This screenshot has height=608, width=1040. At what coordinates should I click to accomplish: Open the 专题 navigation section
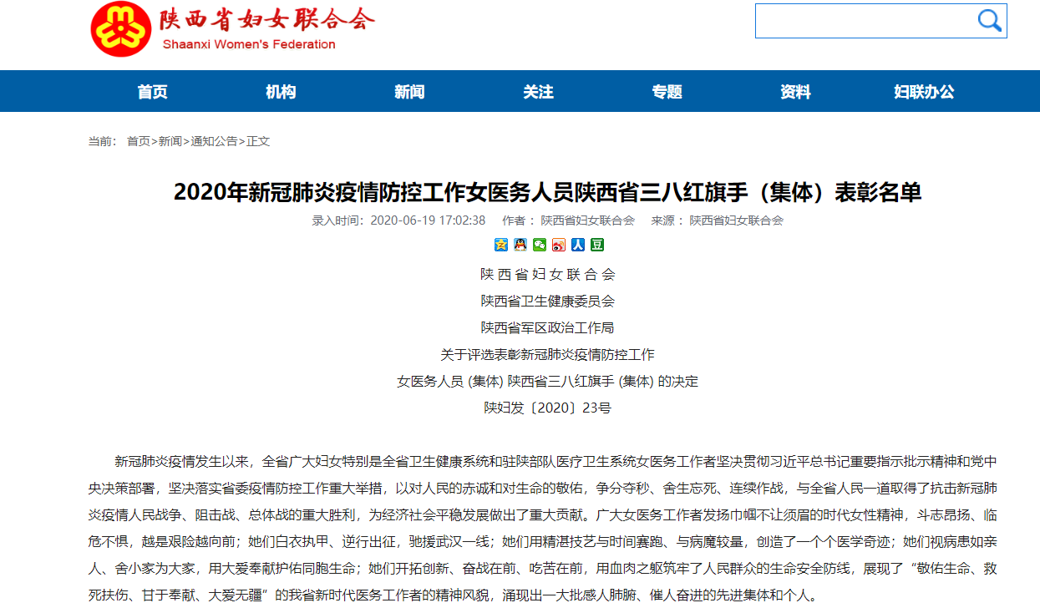[667, 92]
